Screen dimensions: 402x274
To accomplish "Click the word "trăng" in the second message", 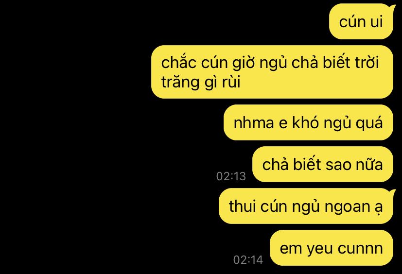I will (180, 82).
